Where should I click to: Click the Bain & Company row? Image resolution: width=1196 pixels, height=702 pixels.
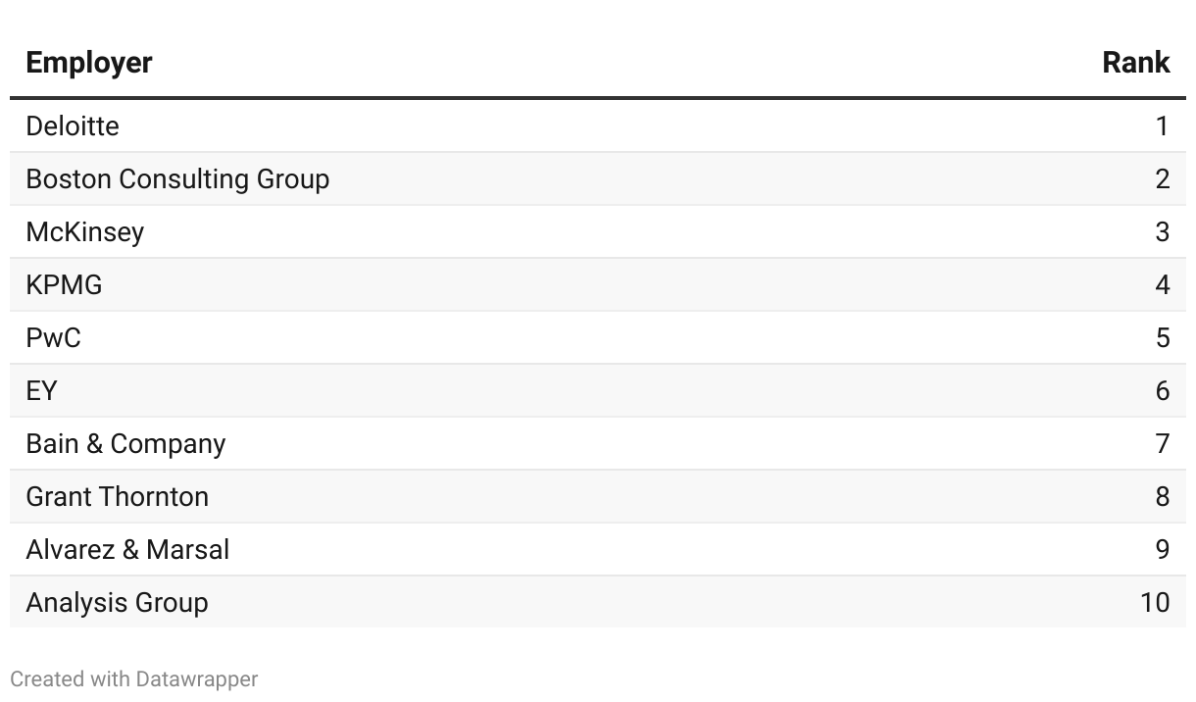coord(598,443)
